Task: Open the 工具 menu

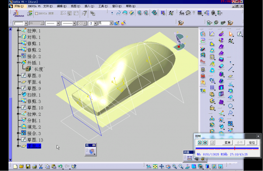Action: pos(103,6)
